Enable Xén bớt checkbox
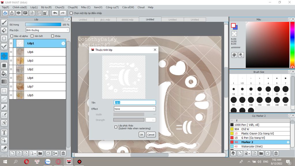This screenshot has height=166, width=295. pyautogui.click(x=32, y=36)
